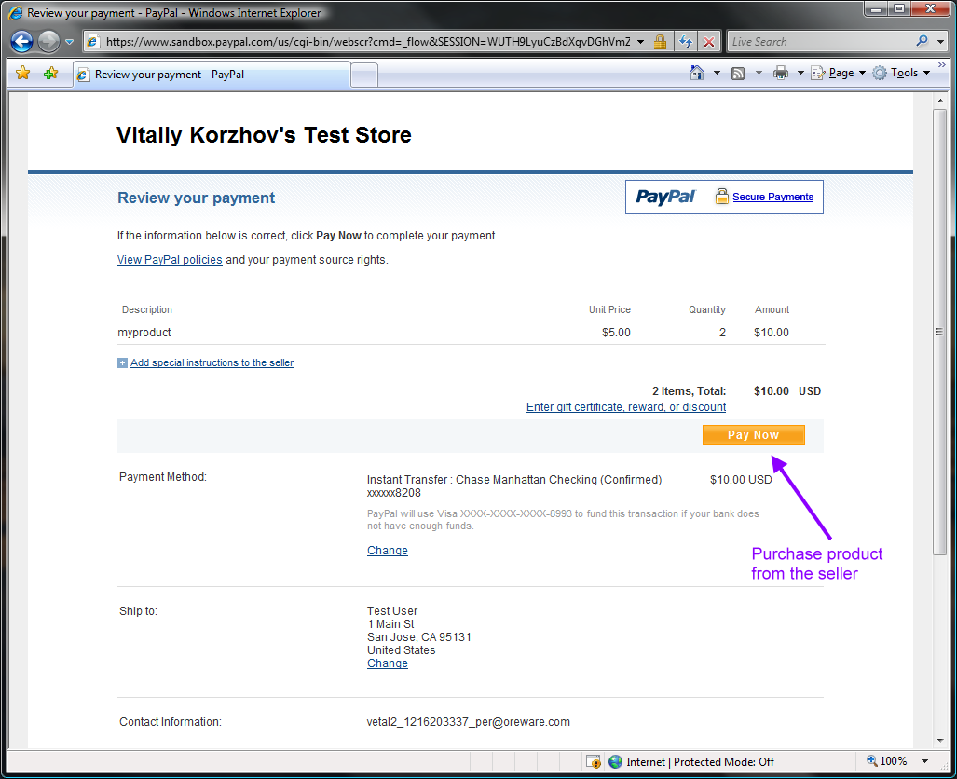Click the myproduct description cell

pos(144,333)
